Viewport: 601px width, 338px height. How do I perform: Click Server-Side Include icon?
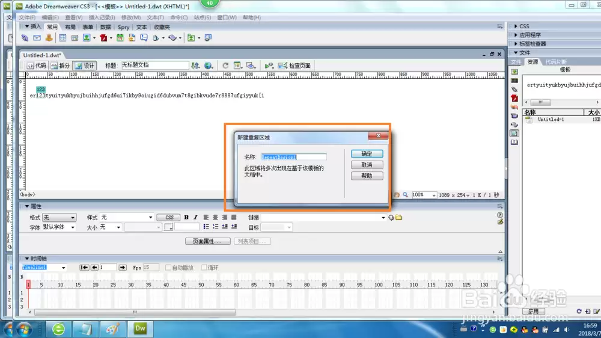pyautogui.click(x=132, y=38)
